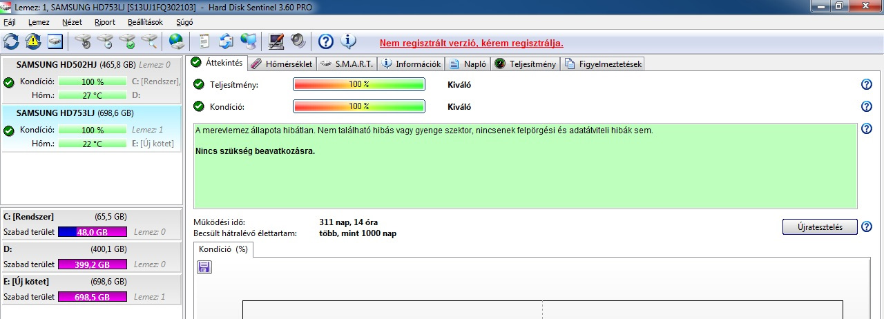Click the refresh arrows toolbar icon
This screenshot has width=884, height=319.
11,41
